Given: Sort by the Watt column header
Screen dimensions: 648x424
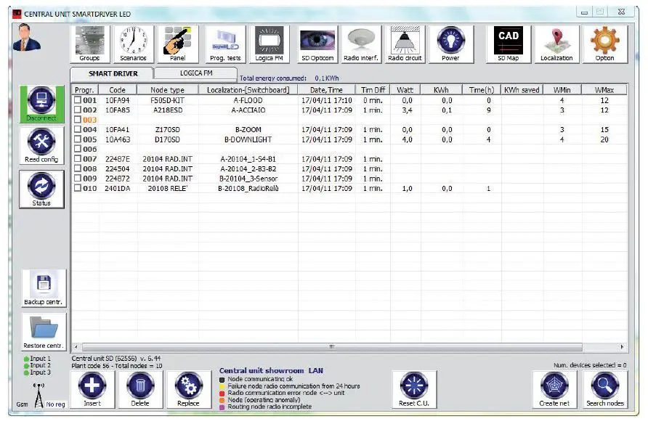Looking at the screenshot, I should coord(405,90).
